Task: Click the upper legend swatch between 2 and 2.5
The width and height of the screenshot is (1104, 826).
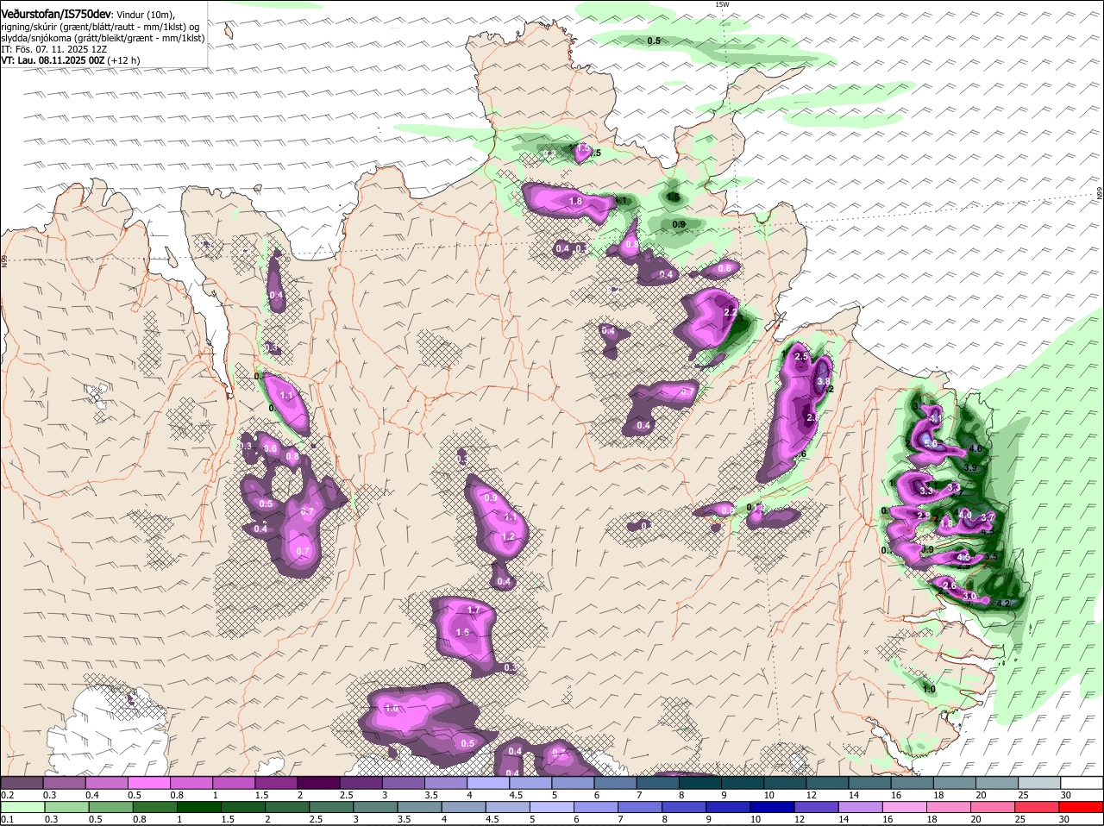Action: (318, 783)
